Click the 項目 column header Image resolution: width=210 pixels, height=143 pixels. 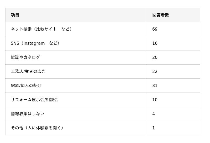pyautogui.click(x=15, y=15)
